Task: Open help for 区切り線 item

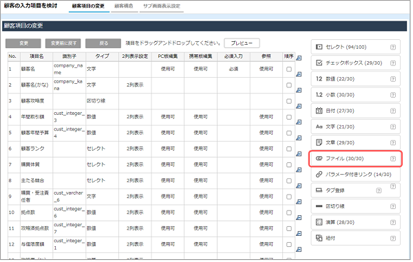Action: [393, 206]
